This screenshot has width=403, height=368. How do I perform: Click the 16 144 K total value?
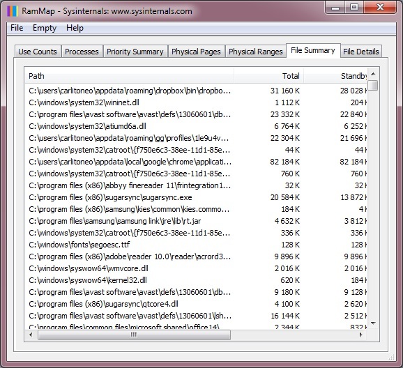(x=285, y=315)
